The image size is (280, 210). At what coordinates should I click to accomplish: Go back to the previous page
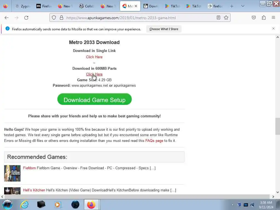(7, 18)
